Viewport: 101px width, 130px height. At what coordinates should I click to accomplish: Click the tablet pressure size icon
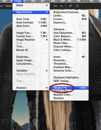point(77,6)
